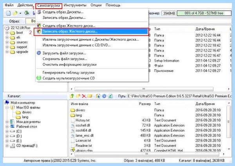Expand the support folder node

[7, 47]
